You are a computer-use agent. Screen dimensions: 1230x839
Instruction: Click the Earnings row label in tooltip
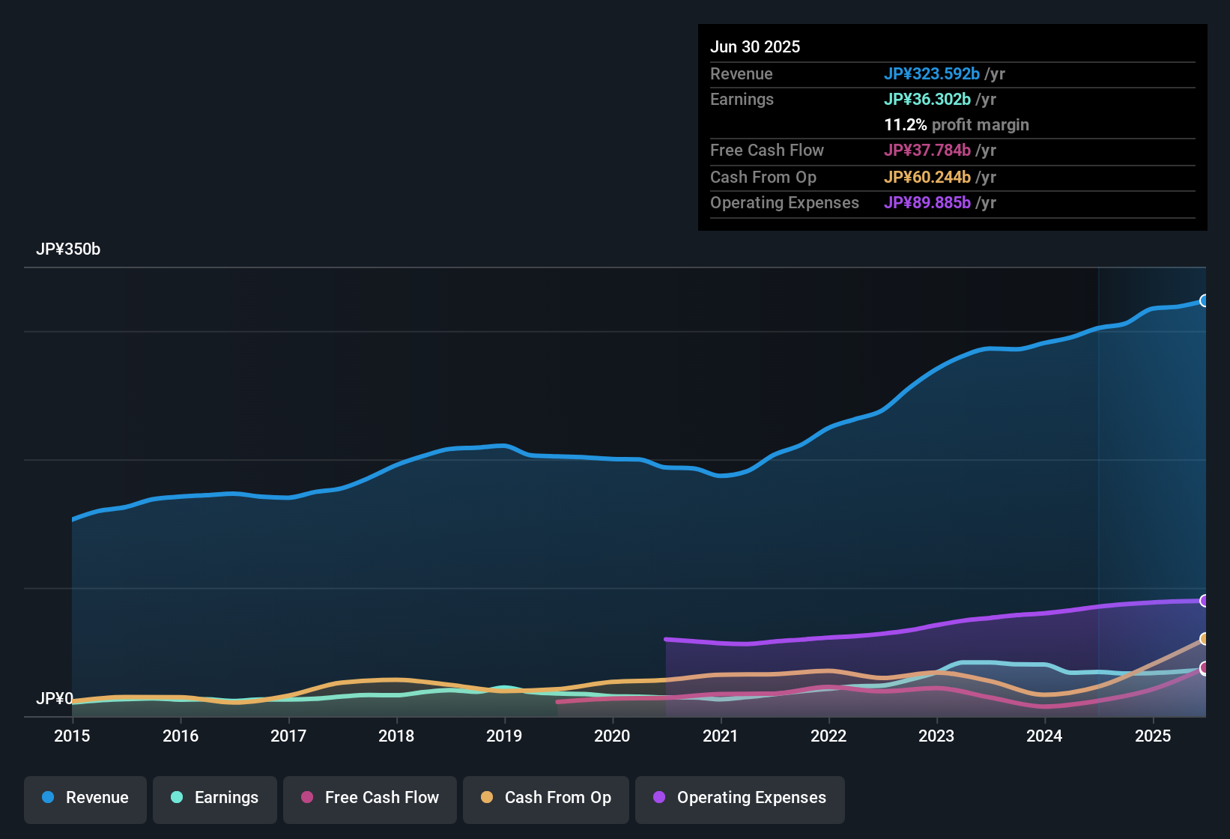click(x=742, y=100)
